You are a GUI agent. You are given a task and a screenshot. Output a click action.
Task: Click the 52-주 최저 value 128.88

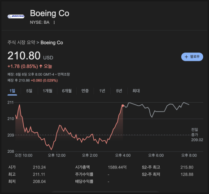click(187, 174)
